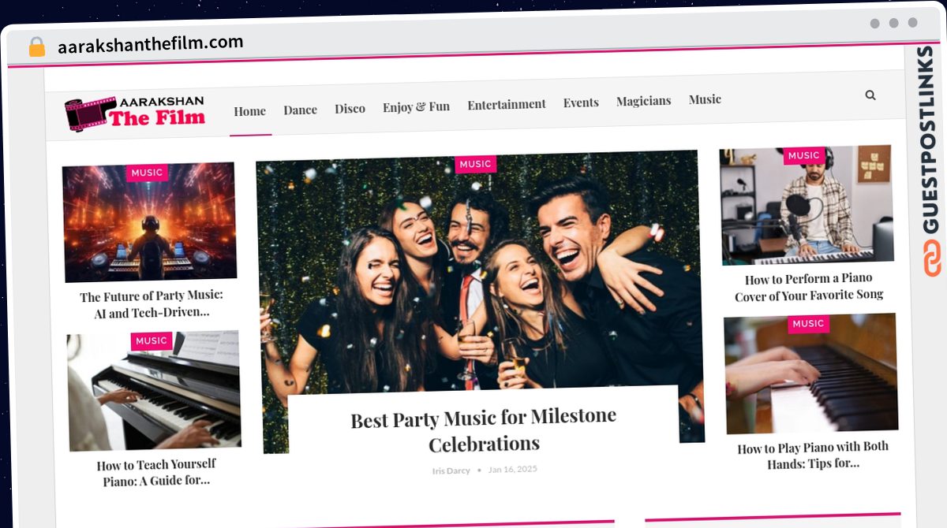Open the black digital piano thumbnail

click(x=154, y=391)
